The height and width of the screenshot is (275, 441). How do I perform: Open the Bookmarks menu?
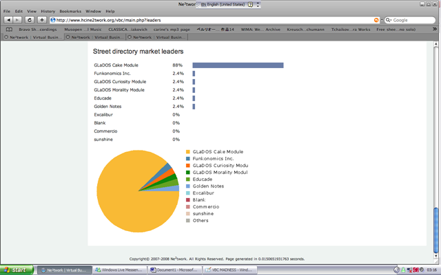[x=70, y=11]
